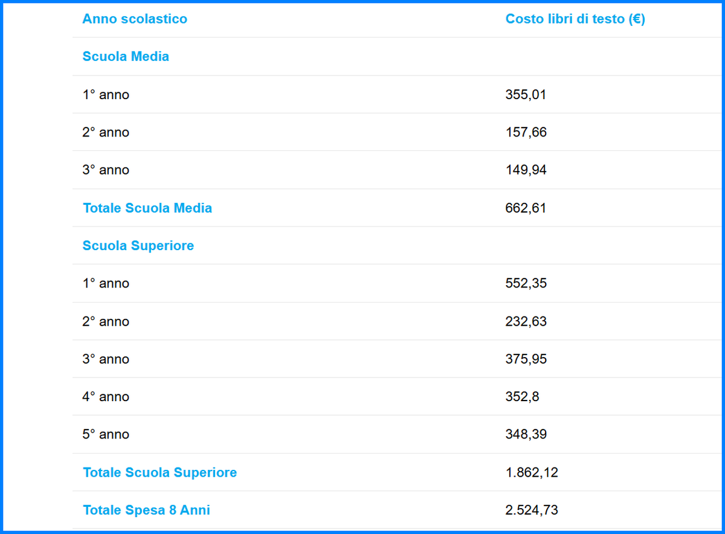This screenshot has height=534, width=725.
Task: Click the 149,94 cost value
Action: click(x=526, y=170)
